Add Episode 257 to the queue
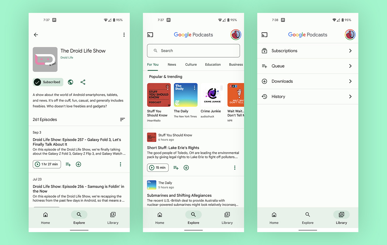The image size is (387, 245). pos(68,164)
